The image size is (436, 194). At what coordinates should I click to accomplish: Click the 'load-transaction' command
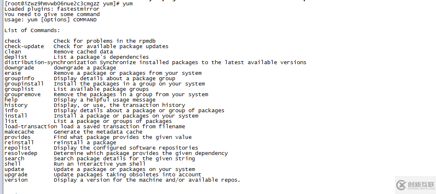click(31, 126)
